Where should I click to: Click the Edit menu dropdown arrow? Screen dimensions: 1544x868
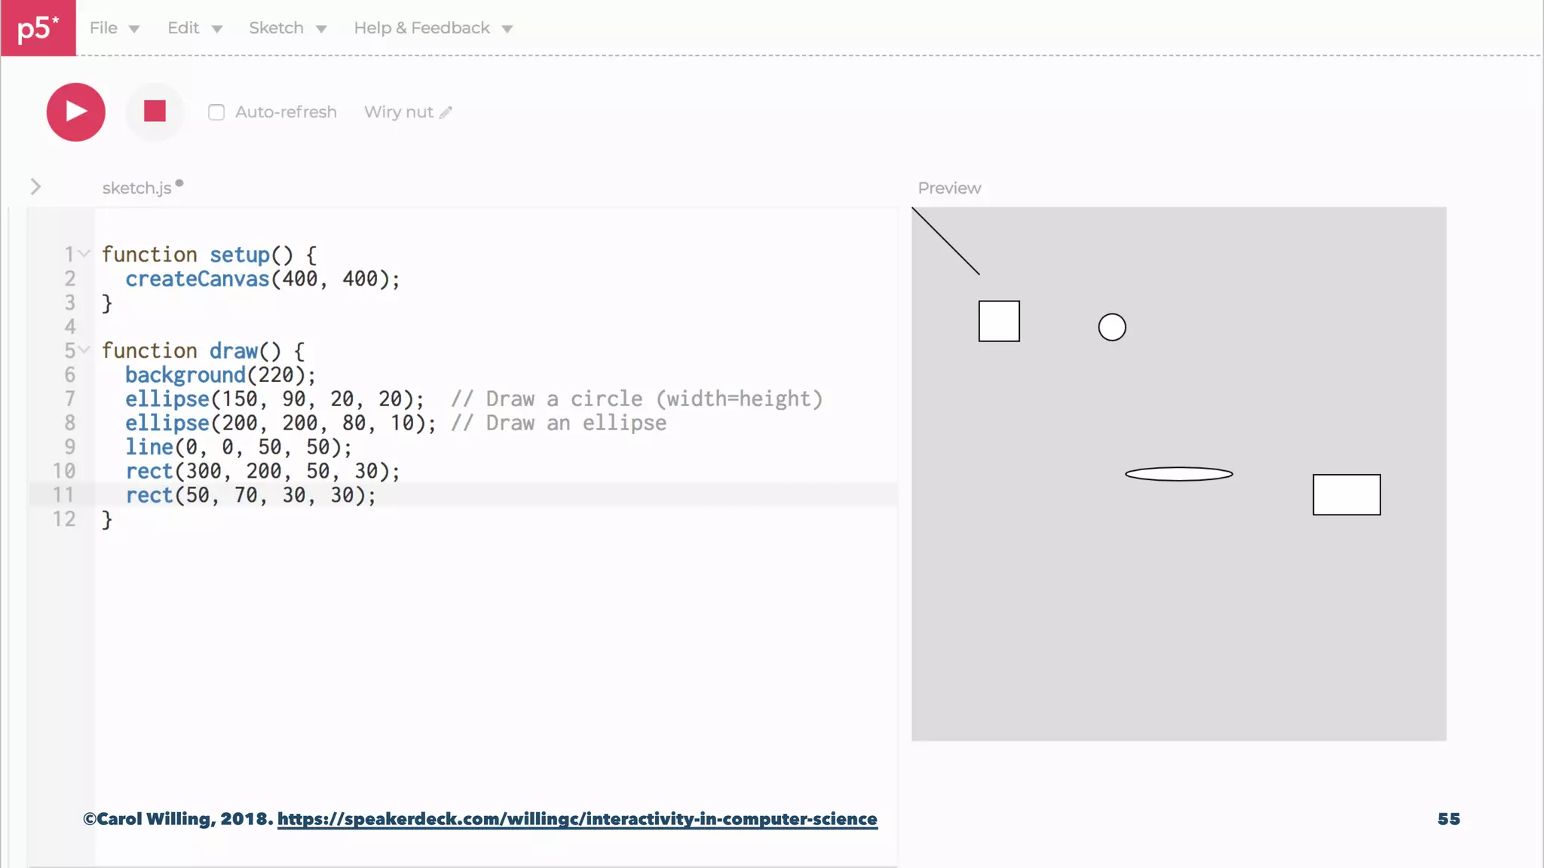pos(217,29)
